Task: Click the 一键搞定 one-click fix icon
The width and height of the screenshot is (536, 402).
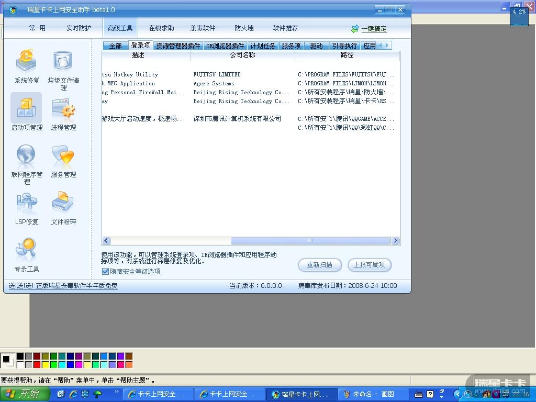Action: 355,29
